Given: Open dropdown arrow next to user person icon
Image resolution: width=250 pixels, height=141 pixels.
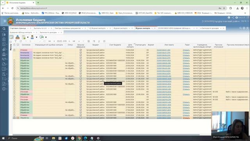Looking at the screenshot, I should pos(36,37).
